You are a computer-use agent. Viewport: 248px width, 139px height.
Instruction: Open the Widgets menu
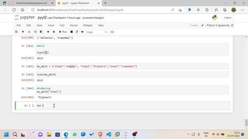(x=88, y=25)
